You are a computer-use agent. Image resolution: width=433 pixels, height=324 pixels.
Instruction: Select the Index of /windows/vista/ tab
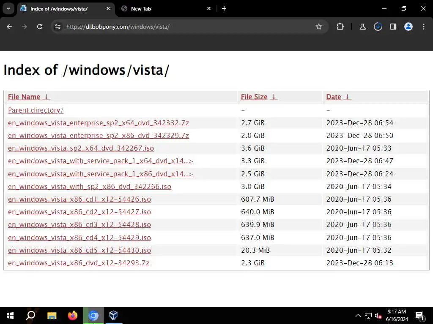coord(66,8)
